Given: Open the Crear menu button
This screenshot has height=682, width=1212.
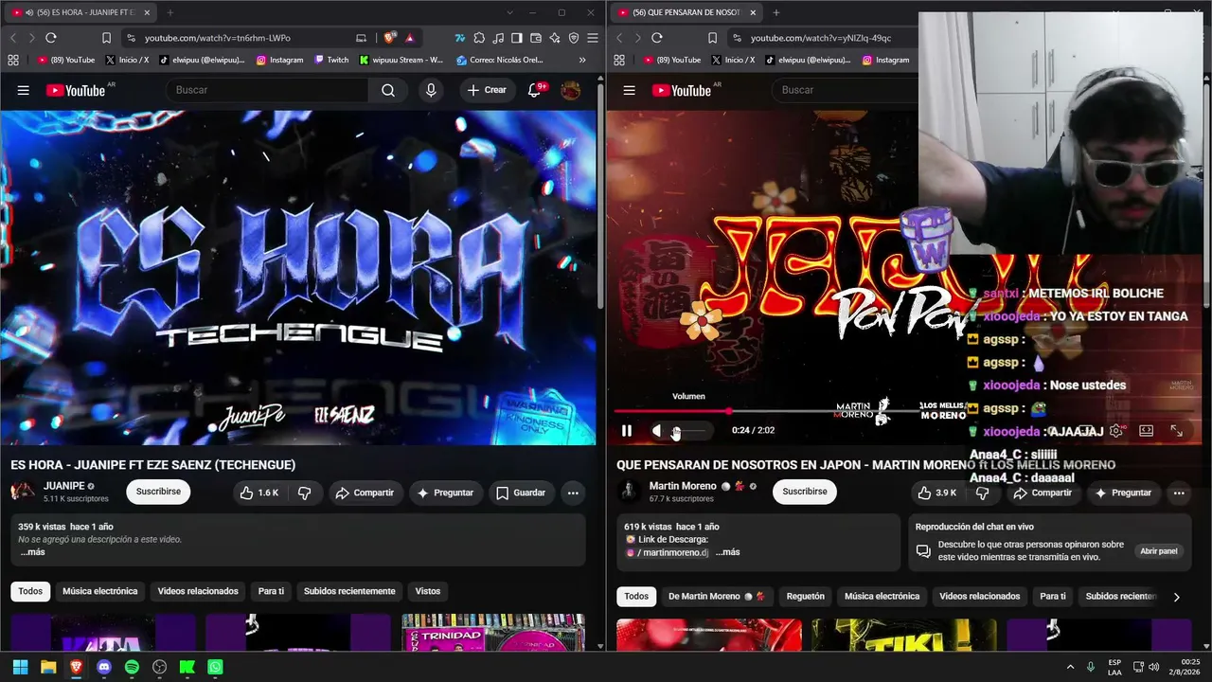Looking at the screenshot, I should (487, 90).
